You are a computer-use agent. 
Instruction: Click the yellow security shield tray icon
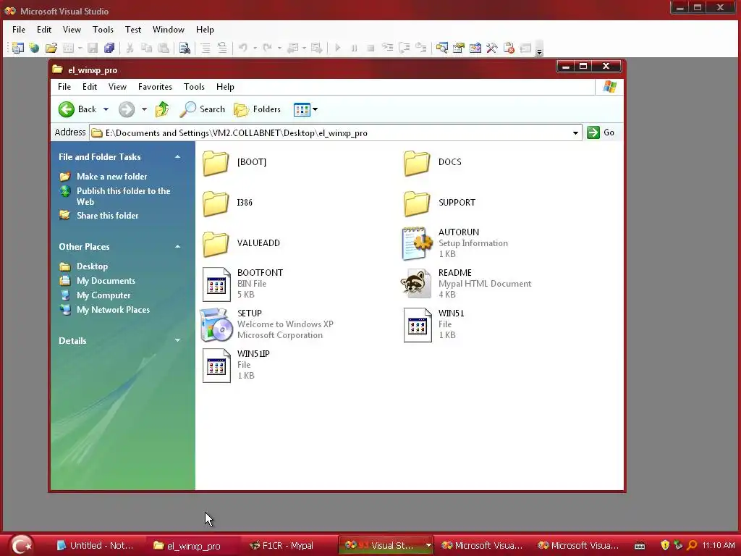coord(665,545)
